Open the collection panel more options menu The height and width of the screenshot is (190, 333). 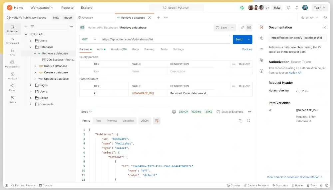[x=71, y=27]
